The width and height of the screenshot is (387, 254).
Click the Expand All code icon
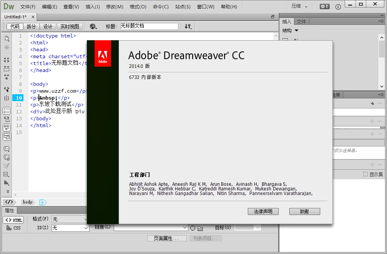coord(7,77)
